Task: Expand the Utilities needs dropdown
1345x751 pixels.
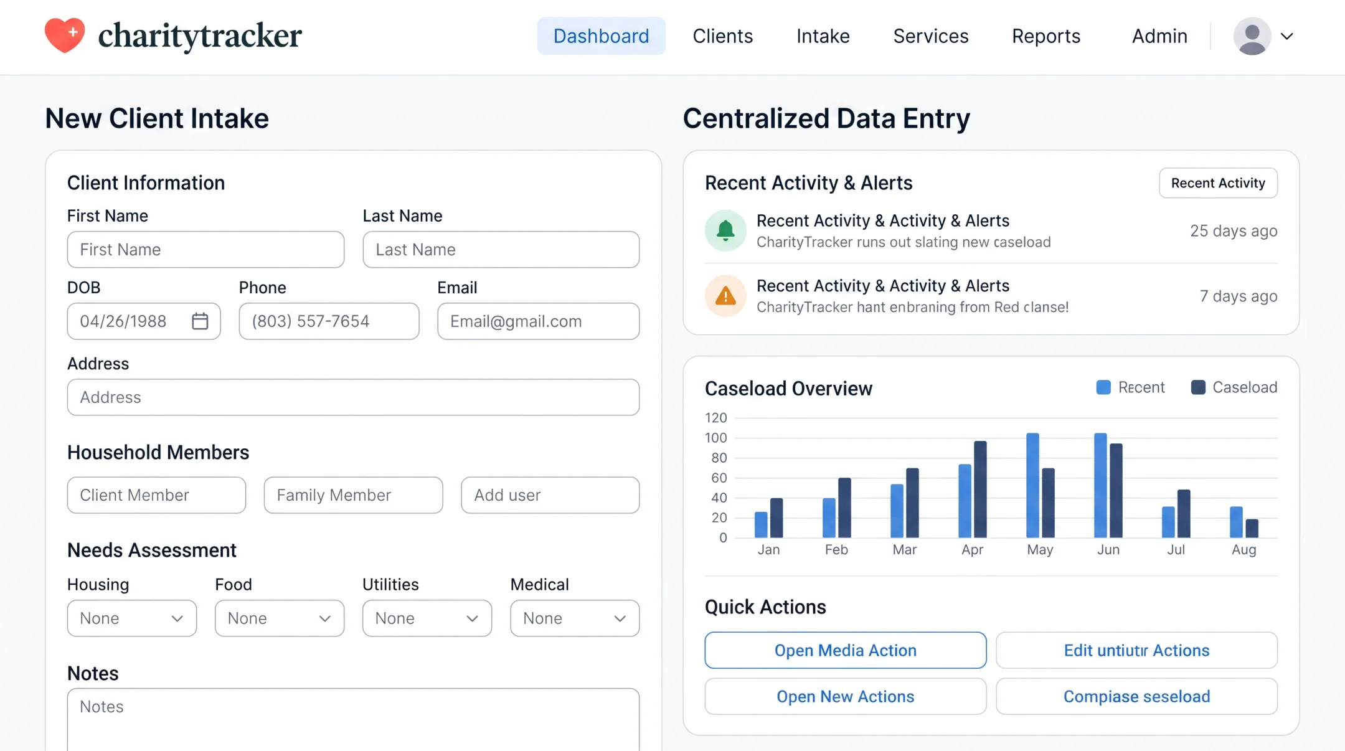Action: click(x=427, y=618)
